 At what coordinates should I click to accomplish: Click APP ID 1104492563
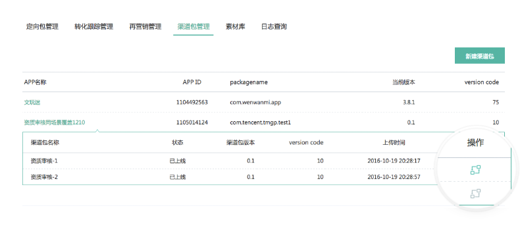pos(192,103)
